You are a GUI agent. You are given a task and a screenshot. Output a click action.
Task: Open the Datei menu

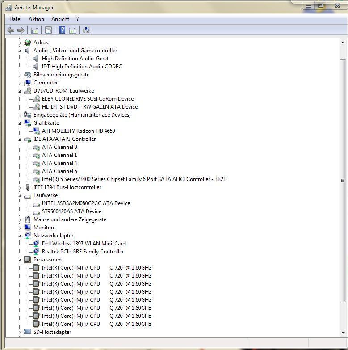[x=15, y=19]
